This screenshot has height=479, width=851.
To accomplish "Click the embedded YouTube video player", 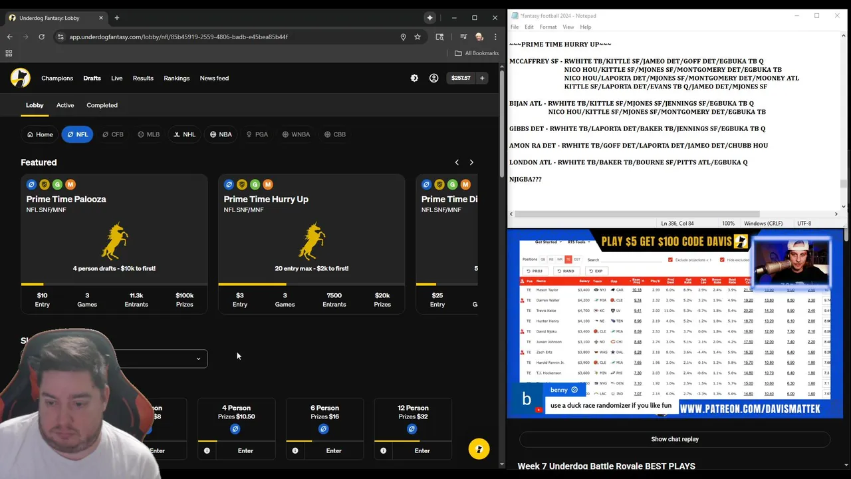I will [x=675, y=323].
